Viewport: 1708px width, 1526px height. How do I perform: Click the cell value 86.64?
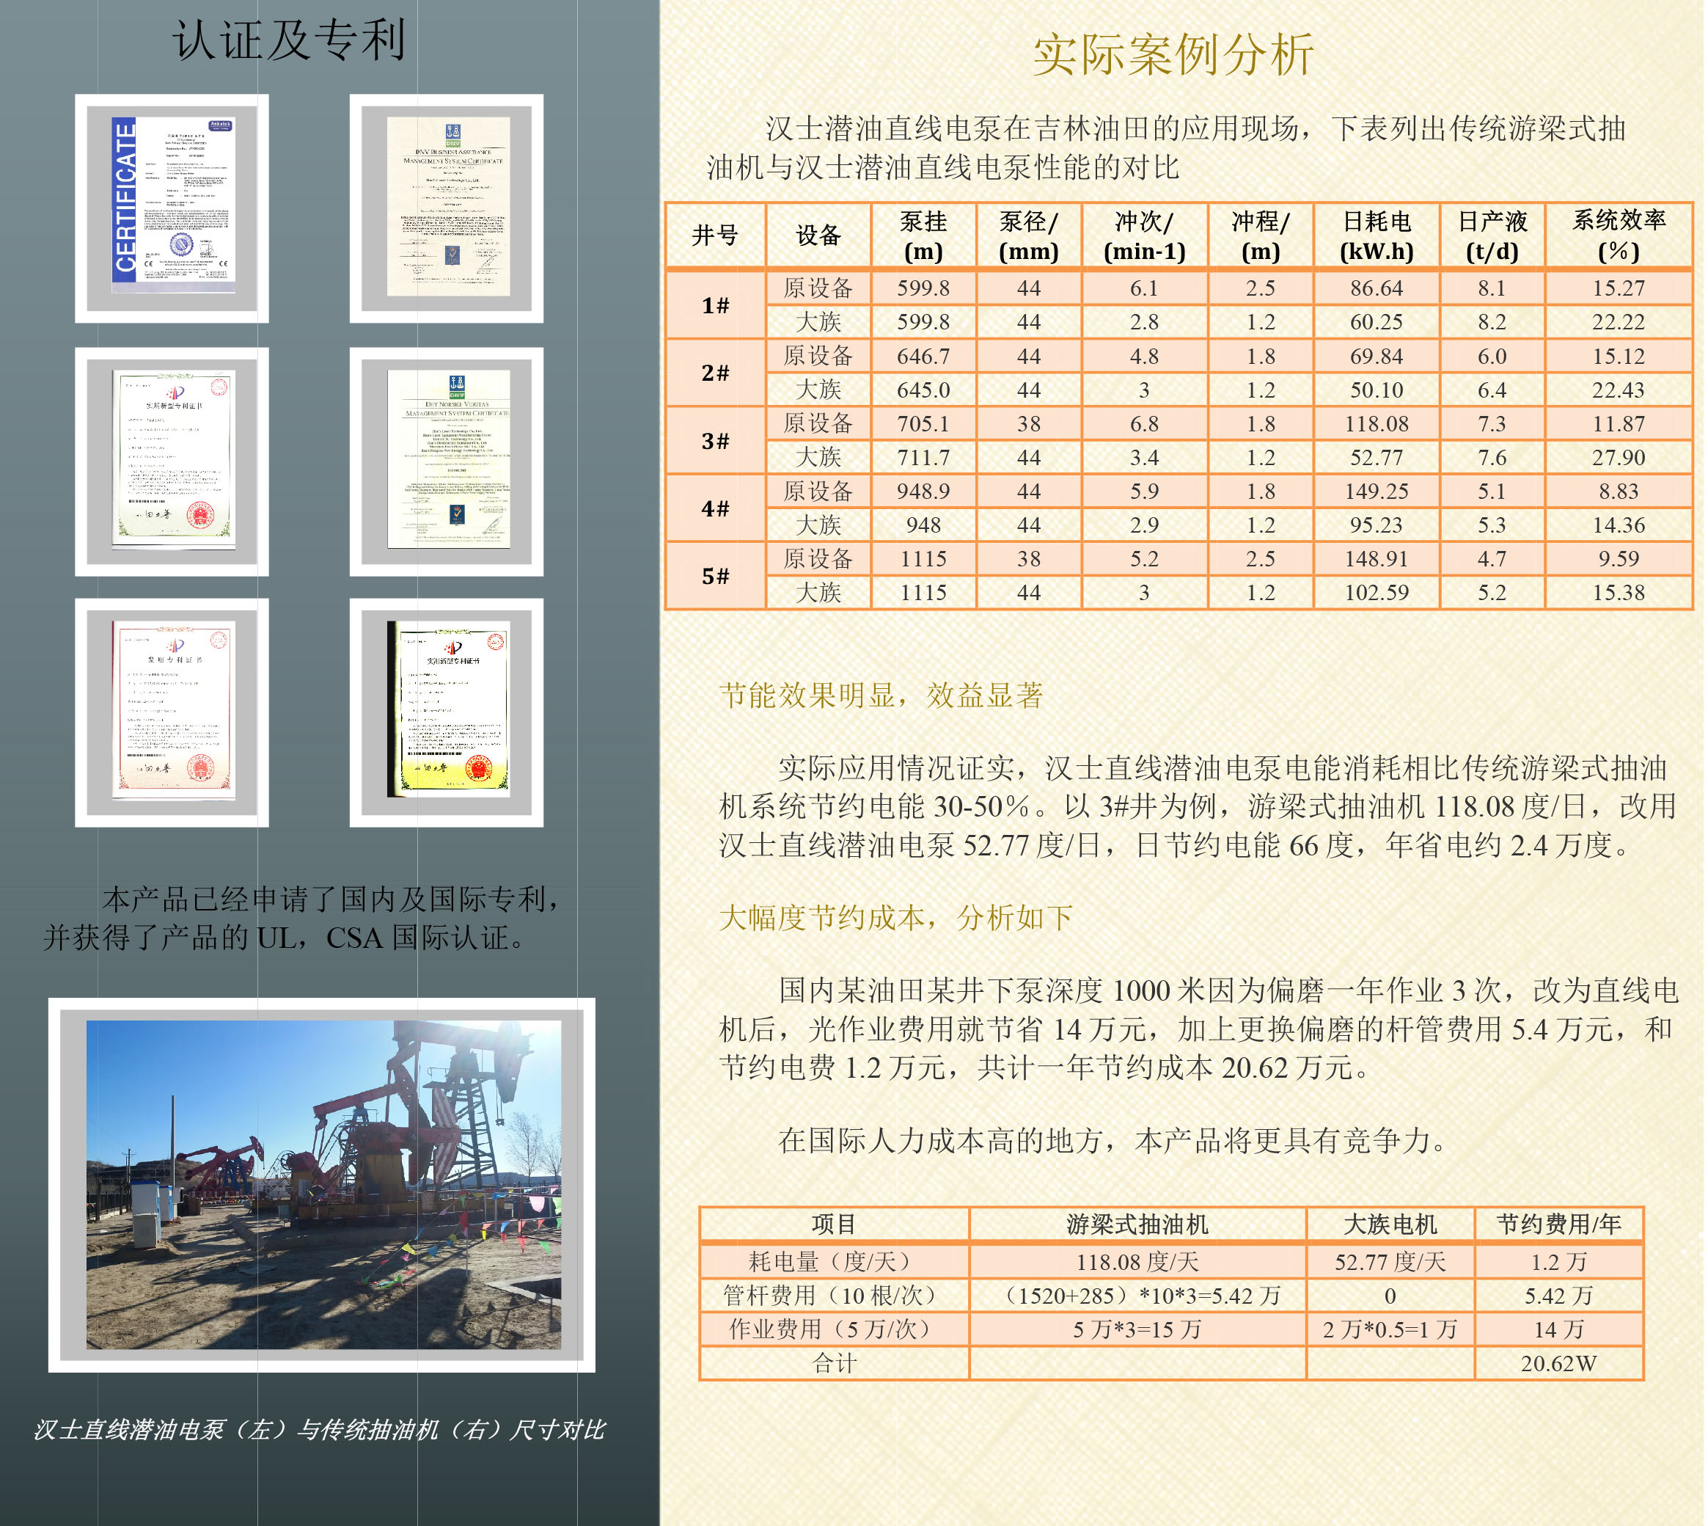tap(1377, 288)
